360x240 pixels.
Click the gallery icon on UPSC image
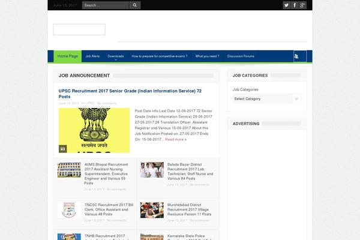point(62,149)
